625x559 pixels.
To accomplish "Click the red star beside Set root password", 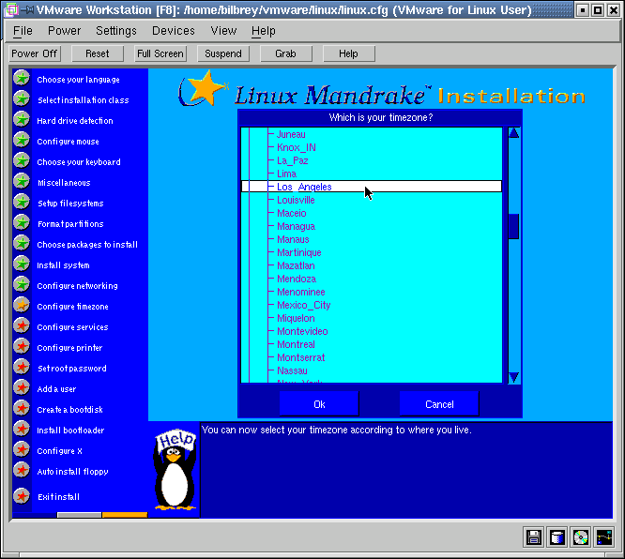I will point(21,368).
